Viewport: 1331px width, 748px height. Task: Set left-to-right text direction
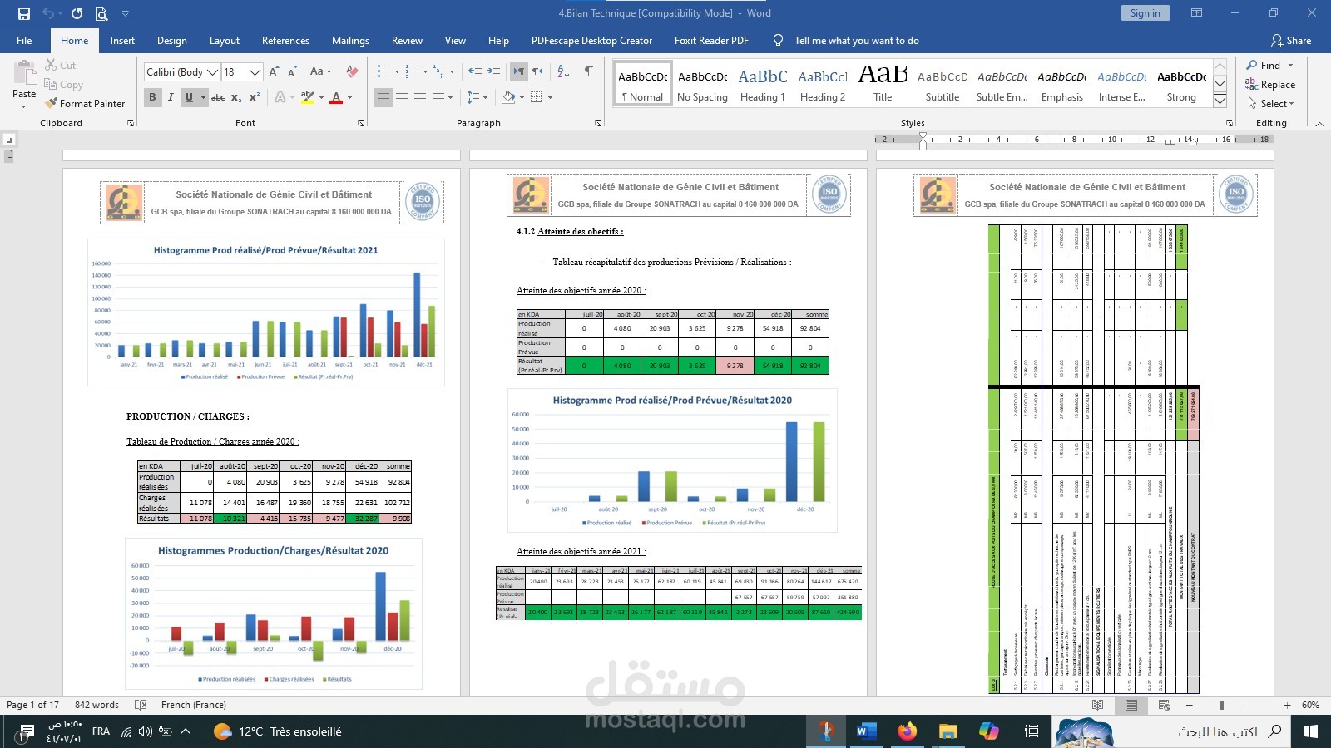pos(518,71)
